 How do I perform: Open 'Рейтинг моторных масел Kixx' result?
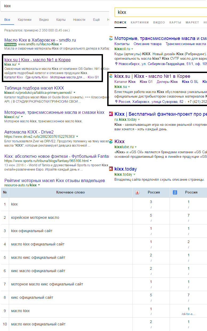click(x=55, y=180)
